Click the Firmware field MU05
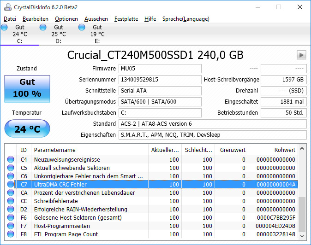This screenshot has width=311, height=245. pyautogui.click(x=160, y=69)
